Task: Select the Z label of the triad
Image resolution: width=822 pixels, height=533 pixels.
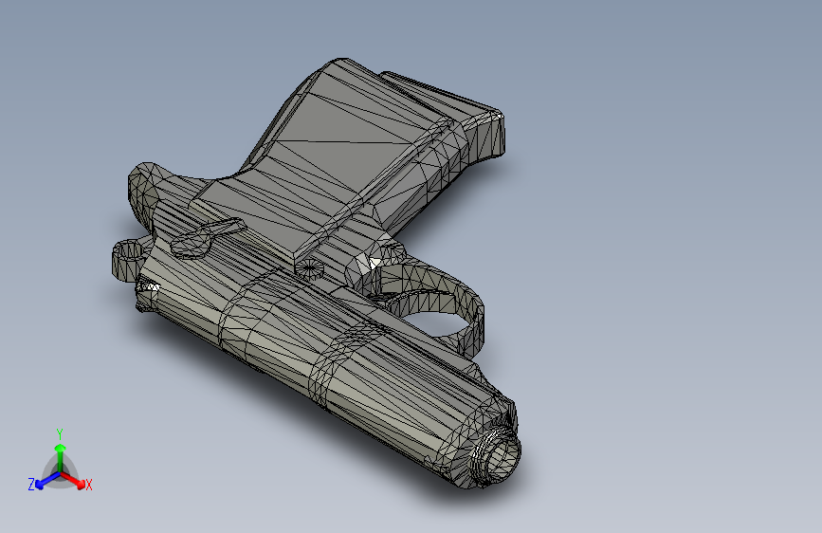Action: [x=31, y=485]
